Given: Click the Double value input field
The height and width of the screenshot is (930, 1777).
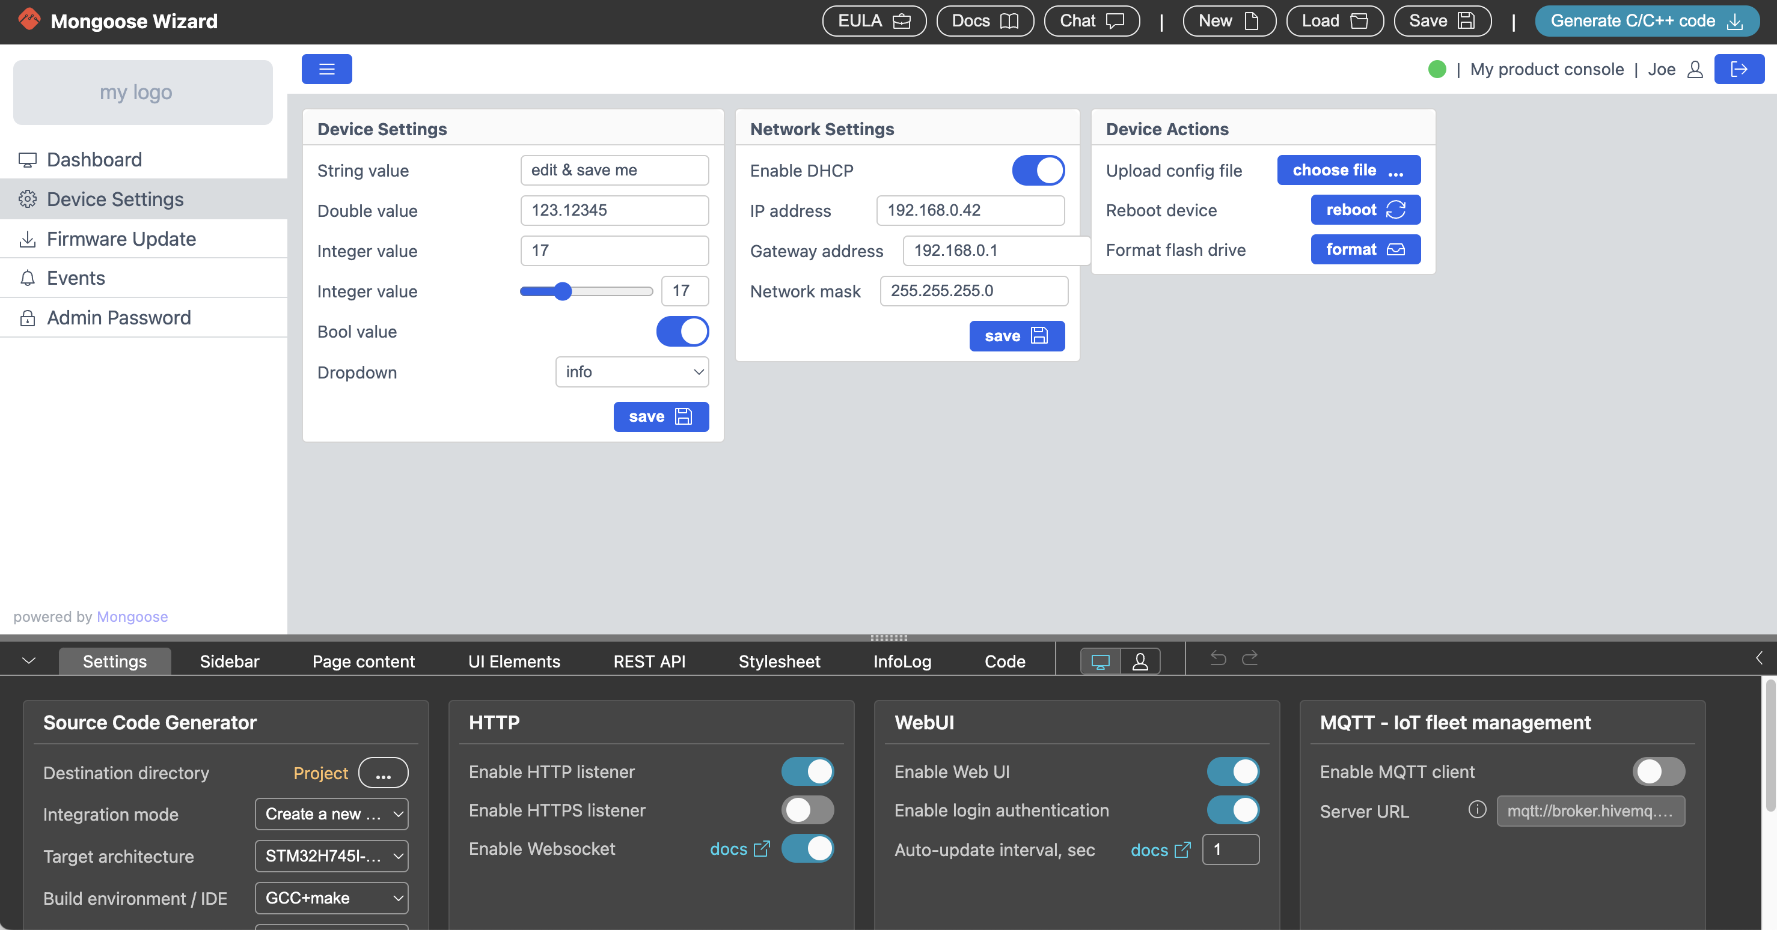Looking at the screenshot, I should [614, 210].
